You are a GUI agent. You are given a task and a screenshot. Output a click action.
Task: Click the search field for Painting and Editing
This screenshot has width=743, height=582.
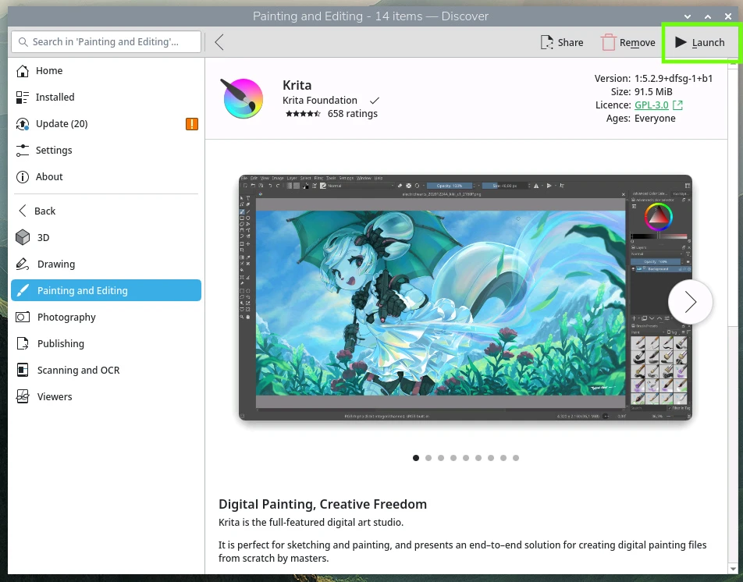coord(105,42)
